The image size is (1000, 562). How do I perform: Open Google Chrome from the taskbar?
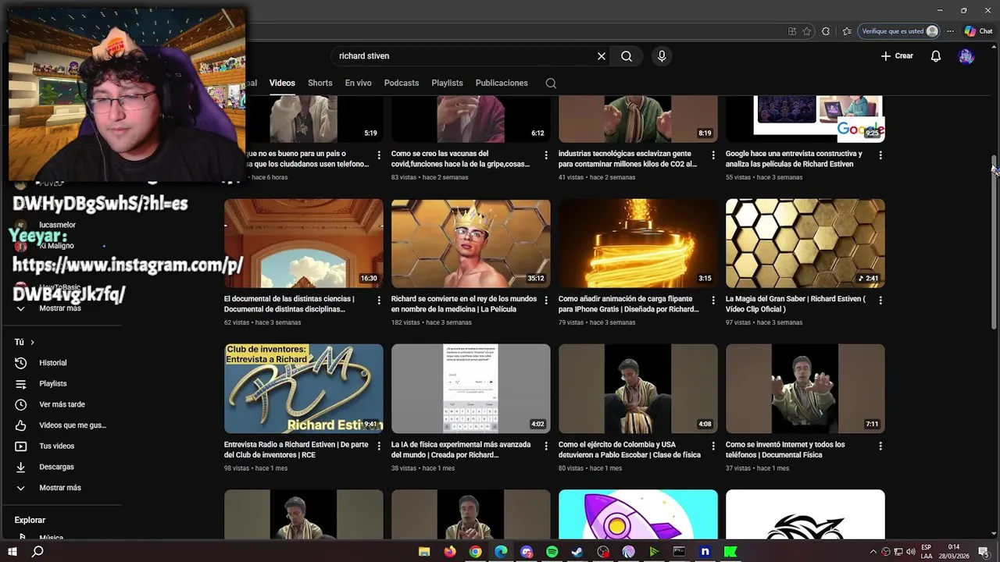click(x=475, y=552)
